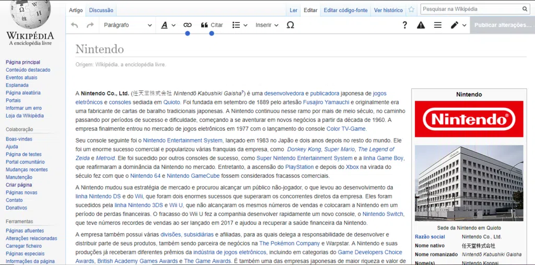This screenshot has height=265, width=535.
Task: Open Boas-vindas link
Action: pos(19,139)
